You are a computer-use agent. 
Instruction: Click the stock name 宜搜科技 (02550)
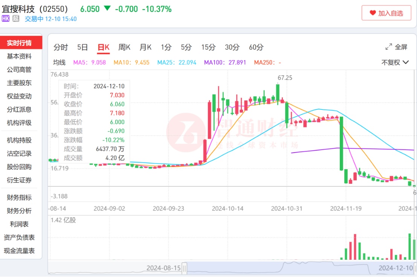(x=35, y=9)
